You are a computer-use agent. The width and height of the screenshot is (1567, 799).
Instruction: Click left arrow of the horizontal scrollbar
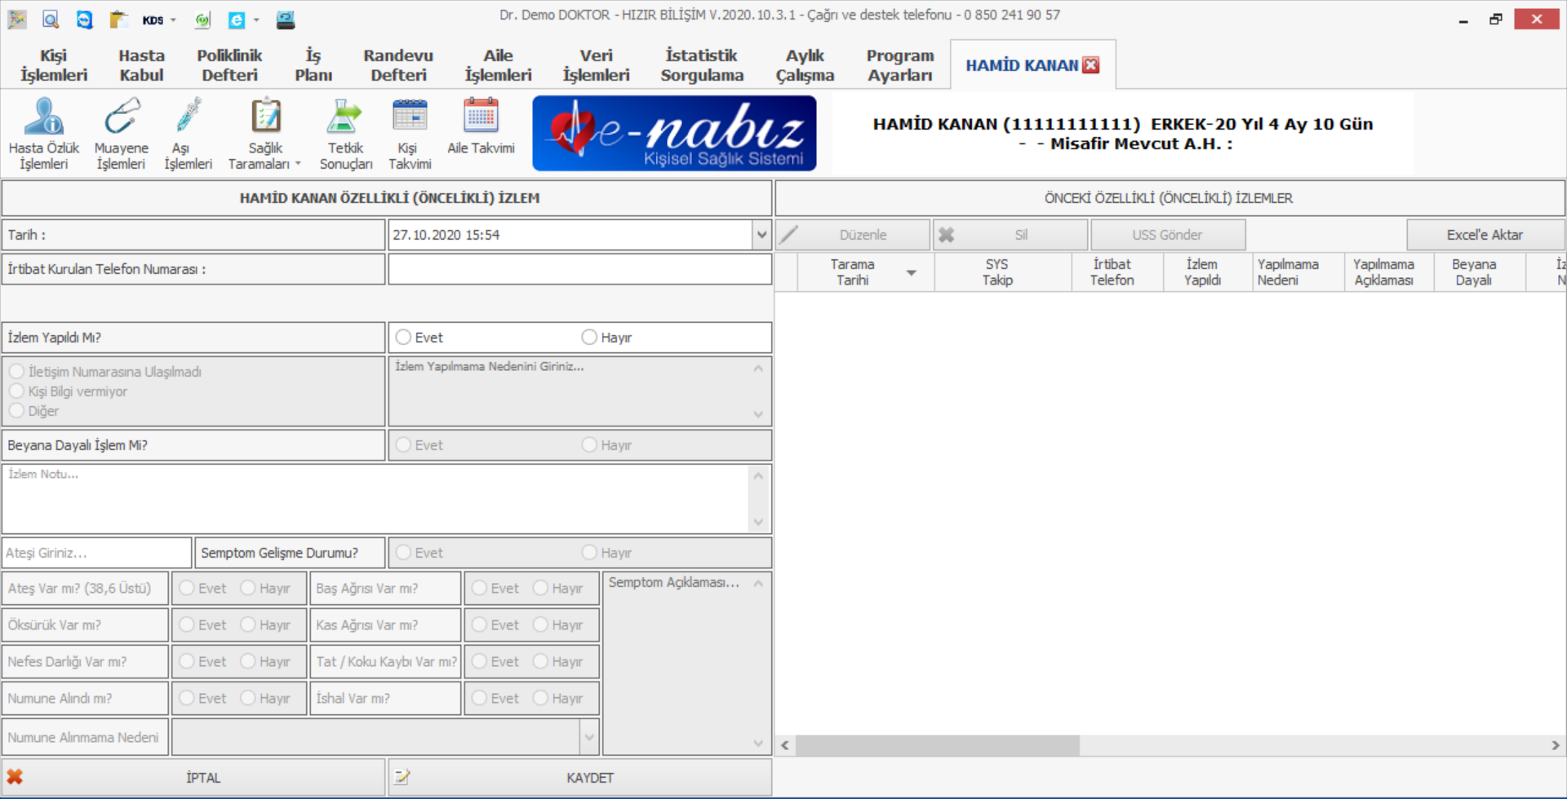tap(785, 745)
